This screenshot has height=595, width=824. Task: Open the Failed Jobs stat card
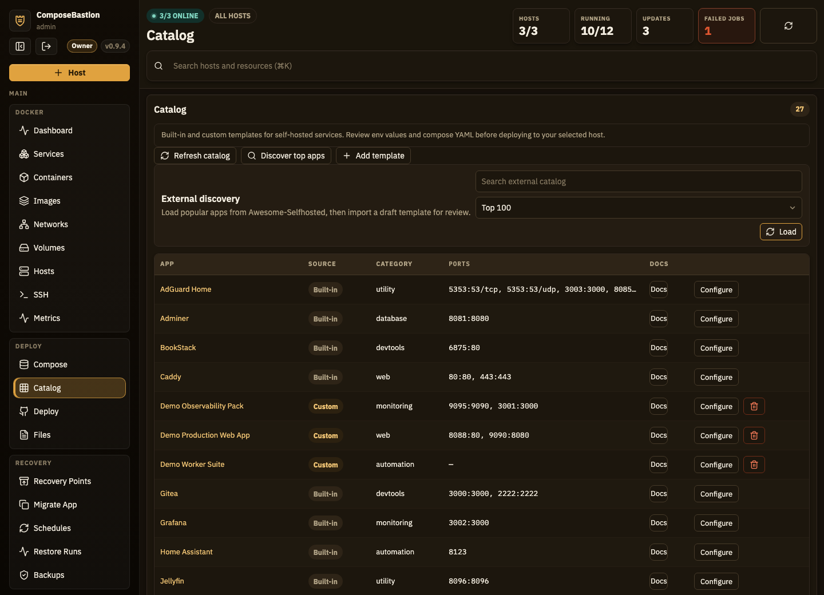coord(727,26)
